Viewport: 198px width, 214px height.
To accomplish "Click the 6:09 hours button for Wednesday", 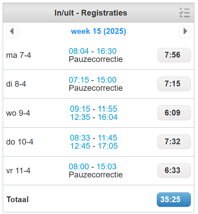I will point(174,113).
